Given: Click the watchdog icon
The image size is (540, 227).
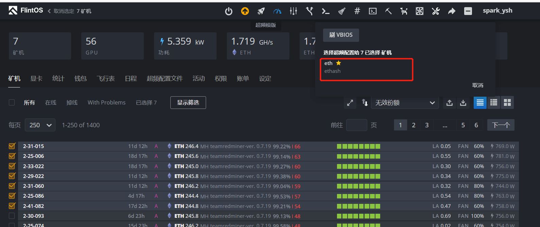Looking at the screenshot, I should [x=404, y=11].
